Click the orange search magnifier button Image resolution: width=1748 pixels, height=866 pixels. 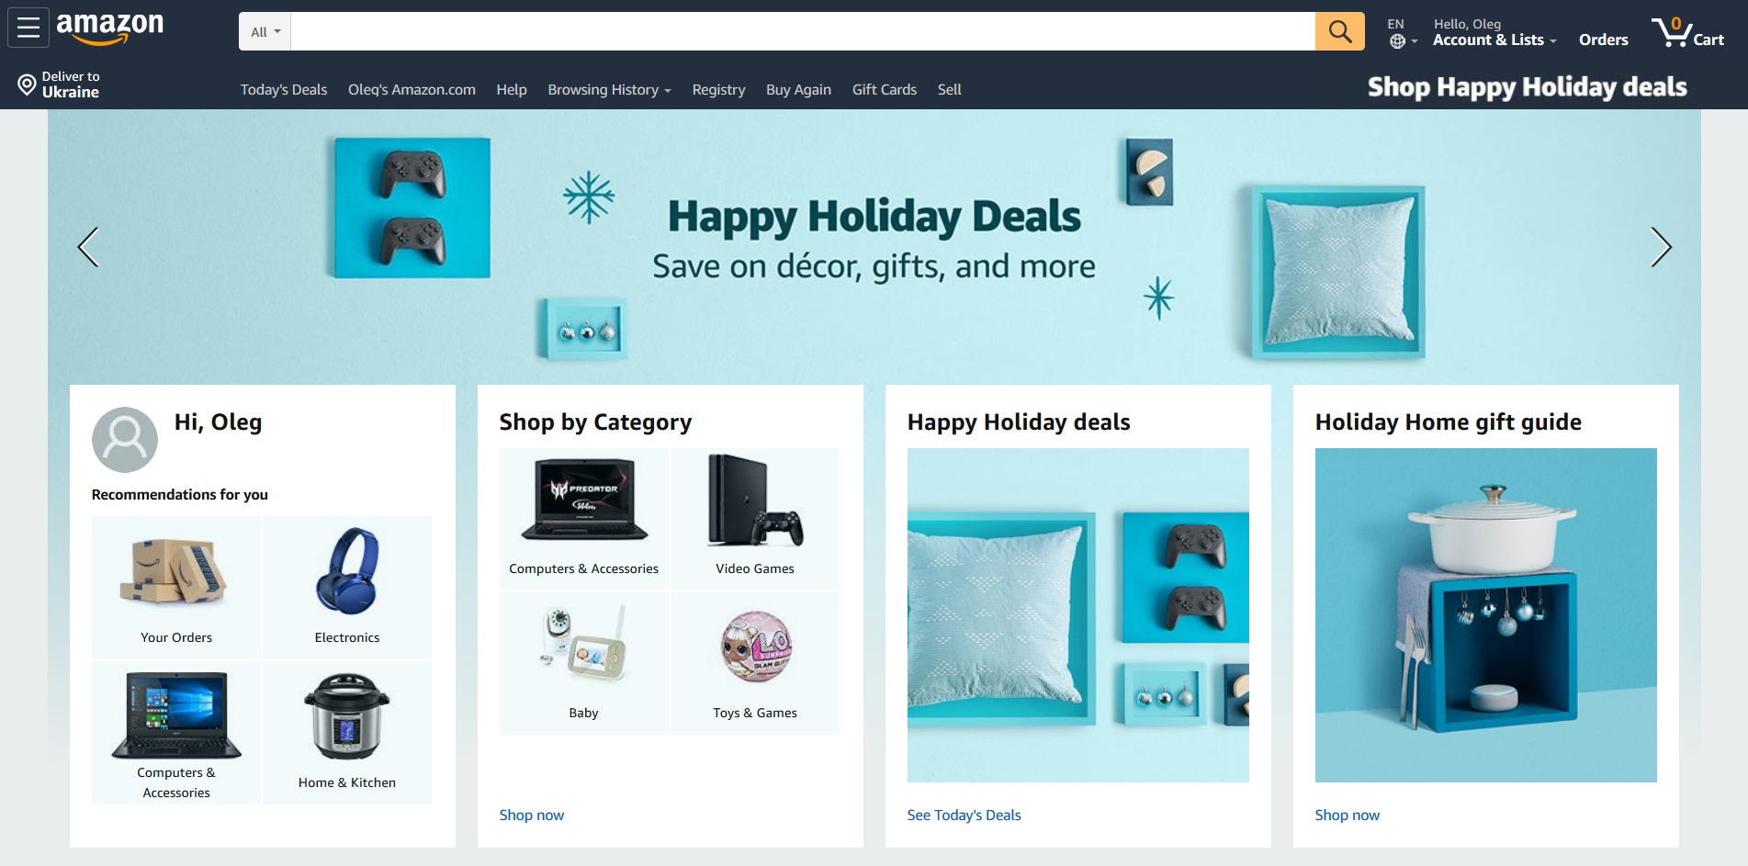[x=1339, y=31]
